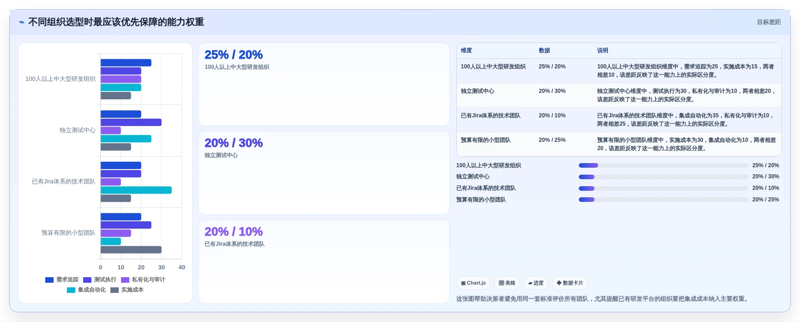Click progress bar for 已有Jira体系的技术团队

(x=663, y=188)
